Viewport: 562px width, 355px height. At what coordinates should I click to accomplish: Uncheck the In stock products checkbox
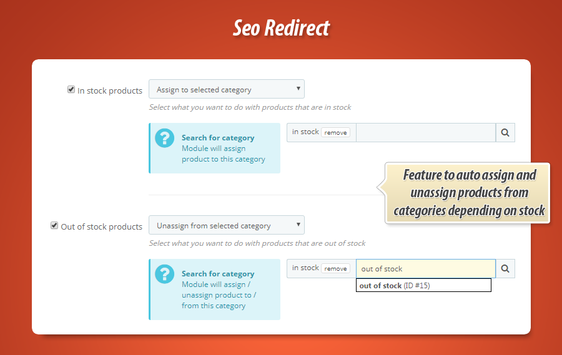point(71,89)
